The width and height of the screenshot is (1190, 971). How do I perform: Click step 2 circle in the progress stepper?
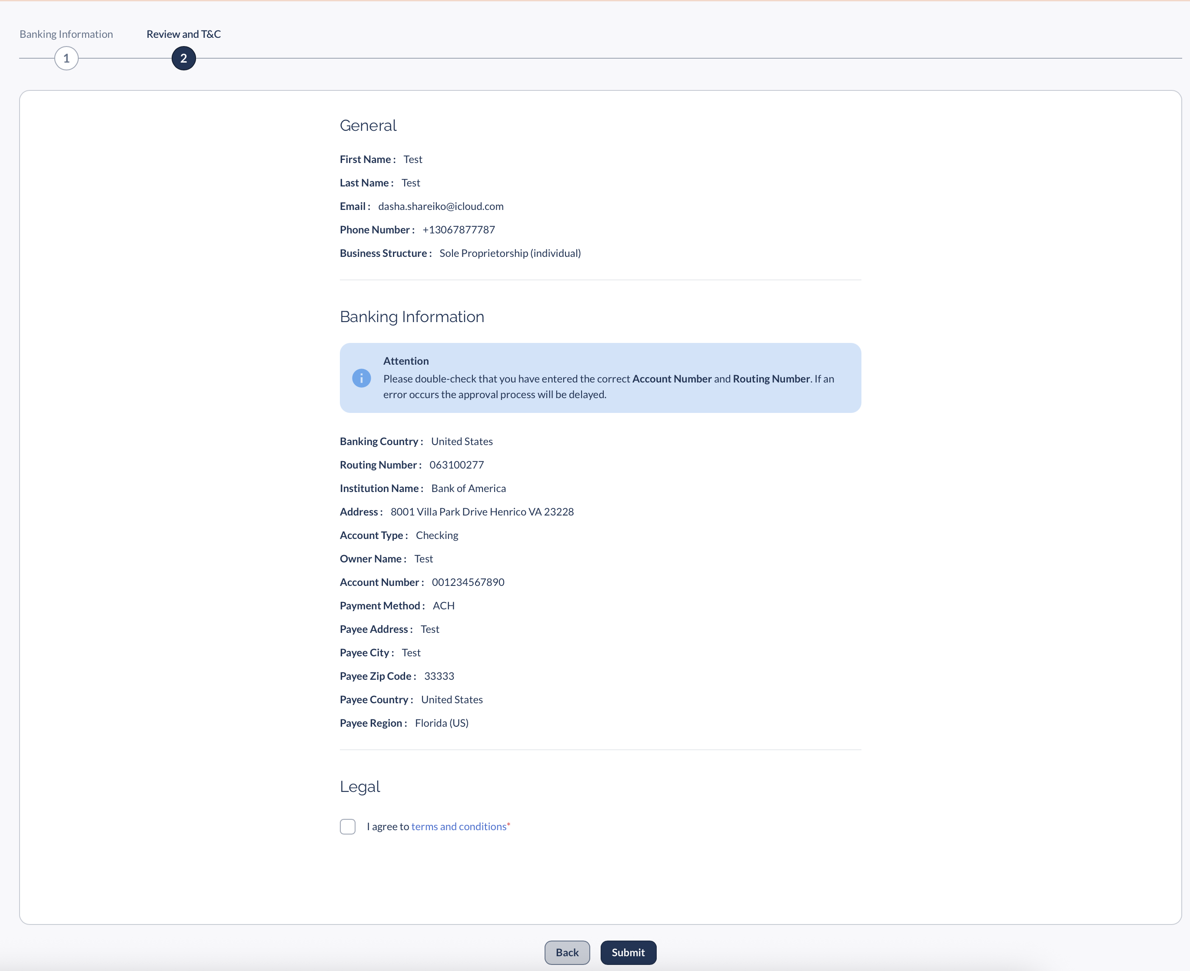pyautogui.click(x=183, y=58)
